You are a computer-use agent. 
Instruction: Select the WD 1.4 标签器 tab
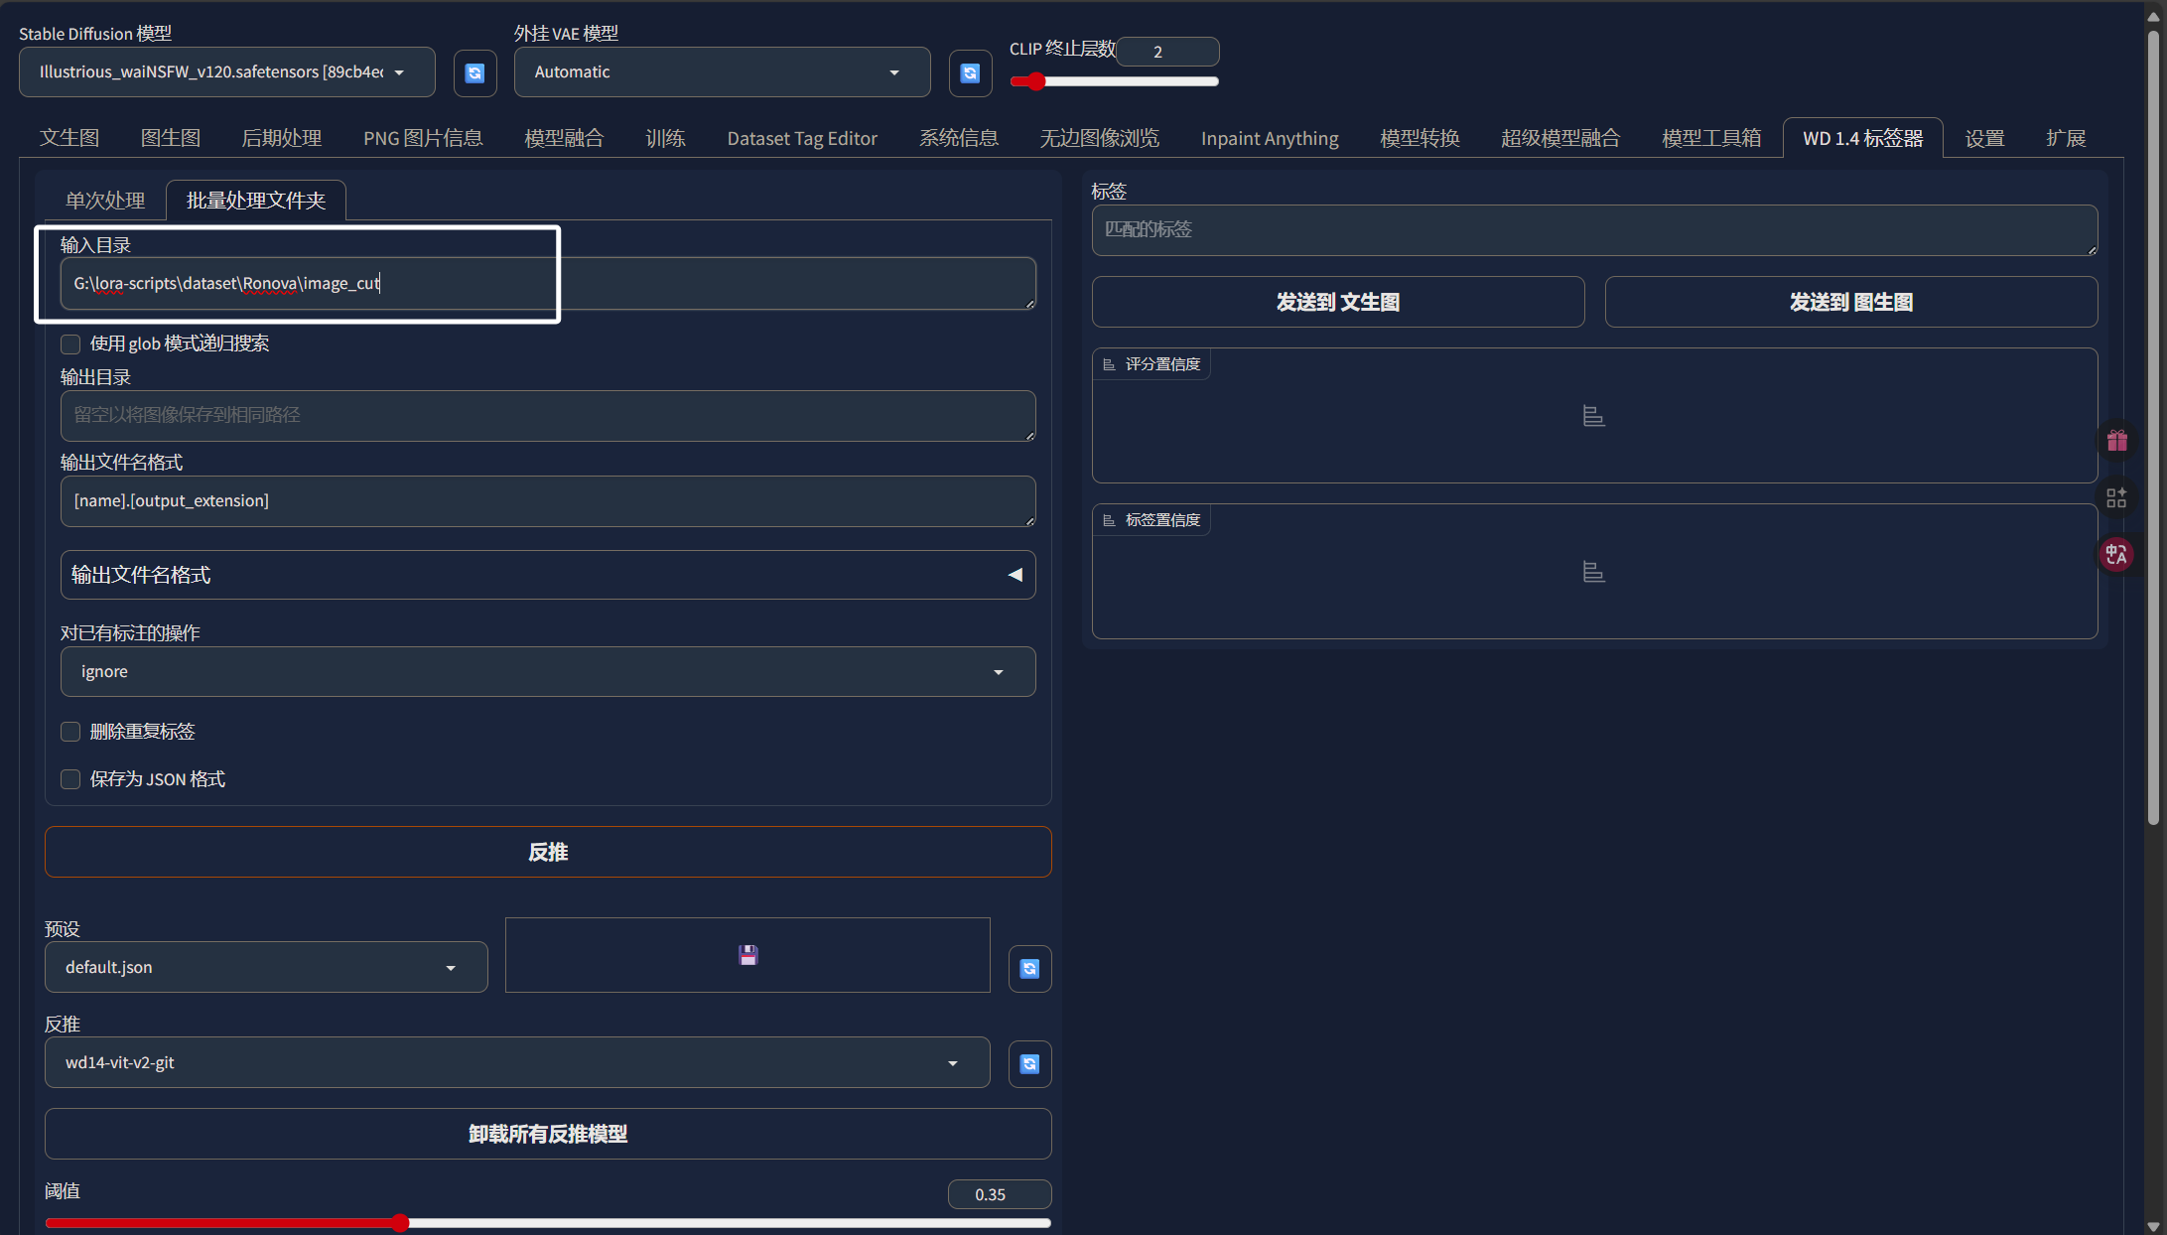[x=1863, y=138]
